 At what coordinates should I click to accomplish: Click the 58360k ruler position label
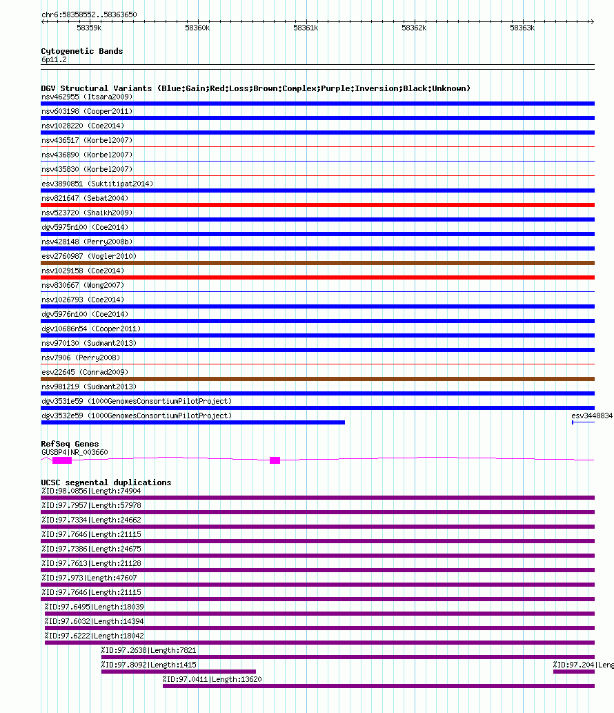pyautogui.click(x=198, y=28)
